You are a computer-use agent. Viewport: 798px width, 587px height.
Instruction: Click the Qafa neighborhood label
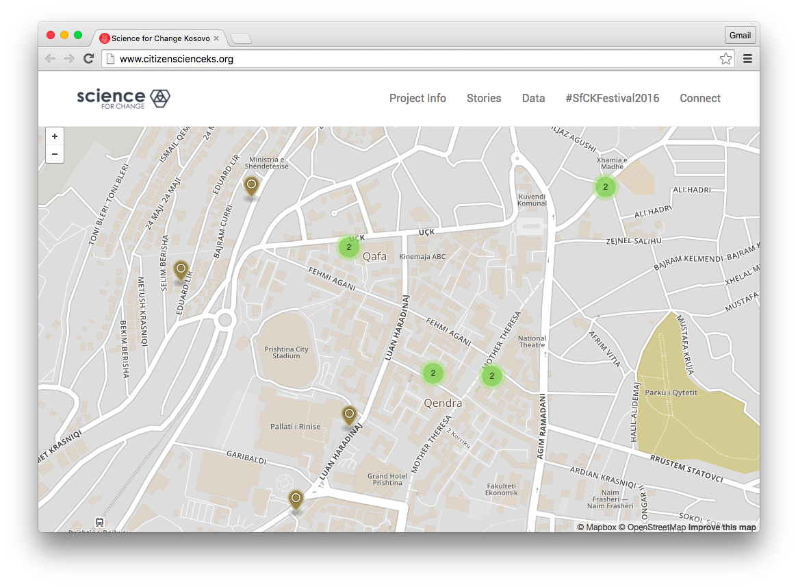point(374,256)
